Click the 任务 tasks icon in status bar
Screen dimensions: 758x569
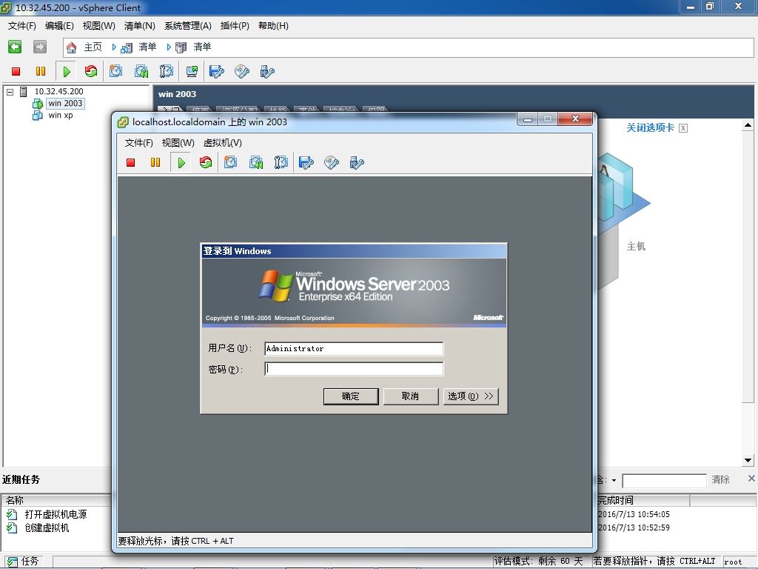pyautogui.click(x=13, y=562)
